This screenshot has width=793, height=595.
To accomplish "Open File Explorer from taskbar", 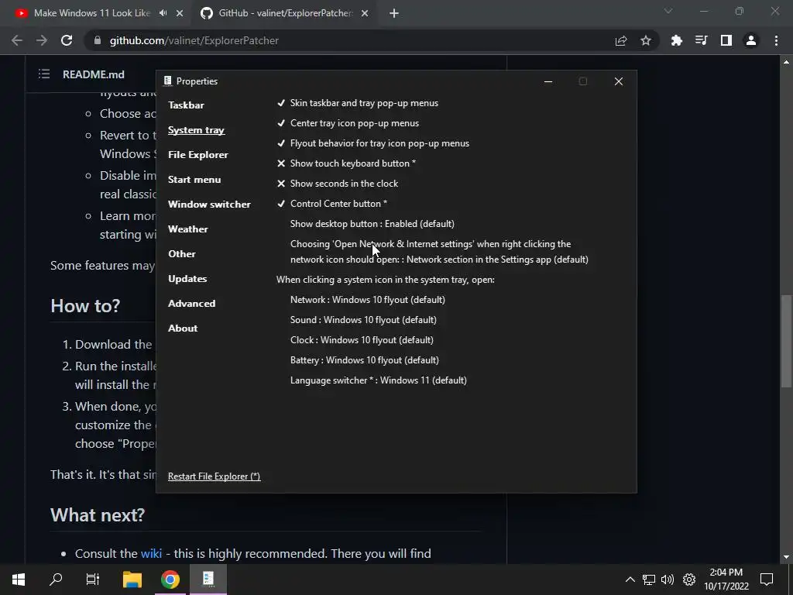I will tap(132, 580).
